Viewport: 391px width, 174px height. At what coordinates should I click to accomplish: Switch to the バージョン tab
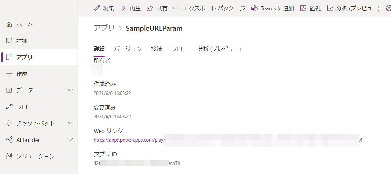(128, 49)
